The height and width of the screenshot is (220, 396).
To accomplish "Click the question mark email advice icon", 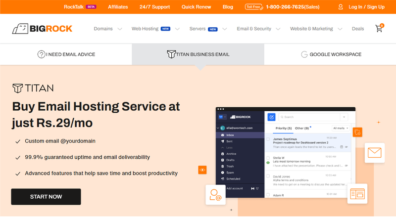I will tap(41, 54).
